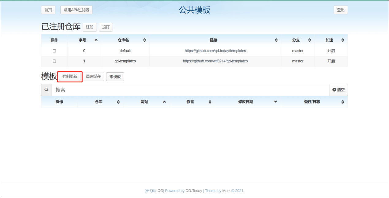Check the qd-templates repository checkbox
The image size is (389, 198).
point(54,61)
